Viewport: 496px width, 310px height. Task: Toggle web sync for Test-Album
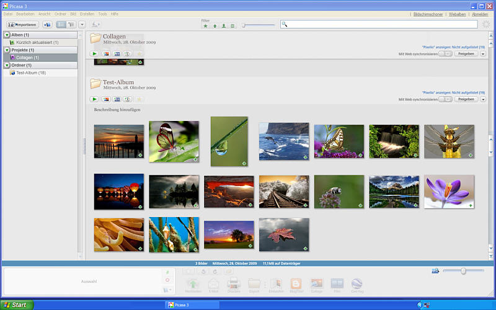pos(445,99)
